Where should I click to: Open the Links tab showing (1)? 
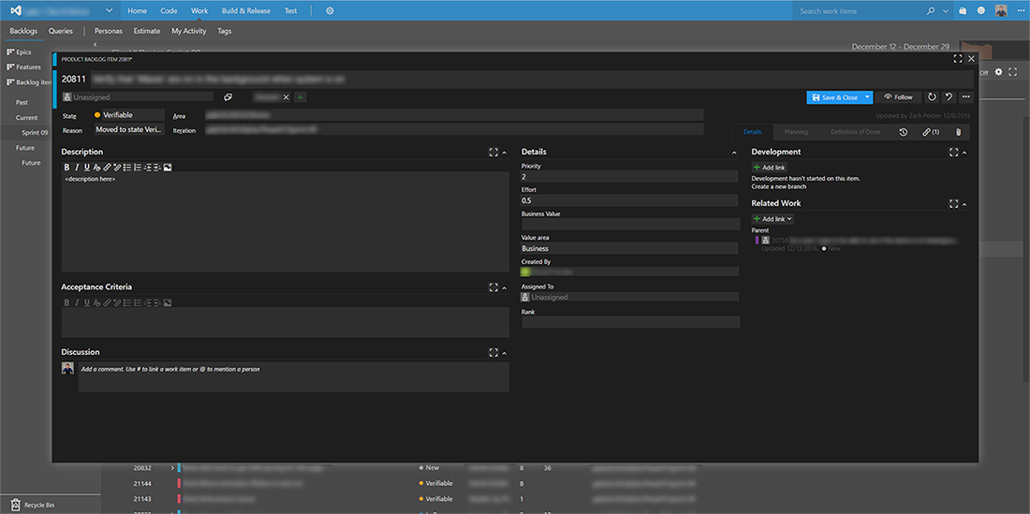pos(931,132)
